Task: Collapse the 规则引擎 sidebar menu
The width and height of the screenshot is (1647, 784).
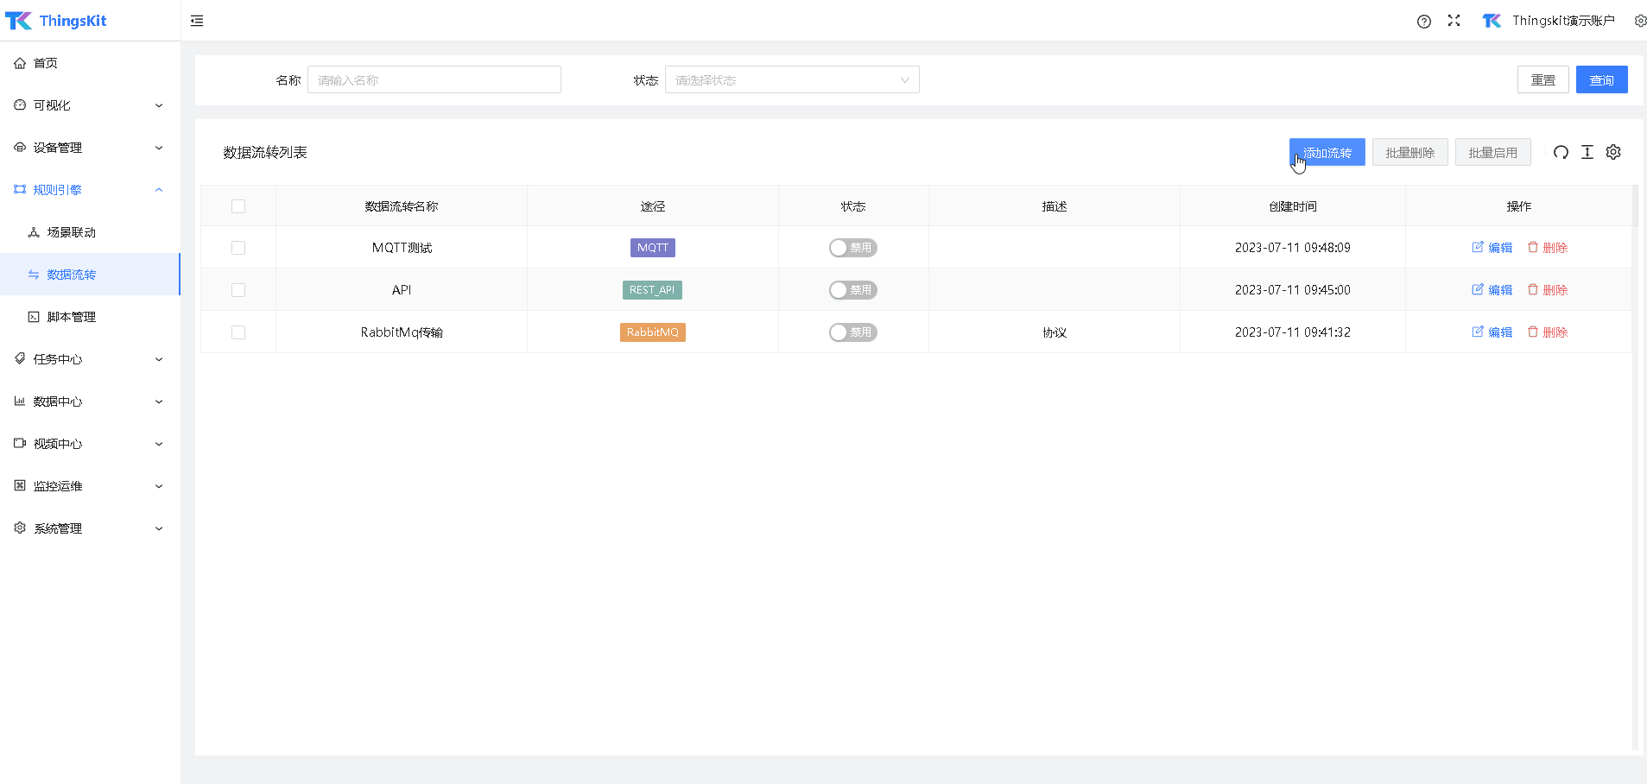Action: [x=90, y=190]
